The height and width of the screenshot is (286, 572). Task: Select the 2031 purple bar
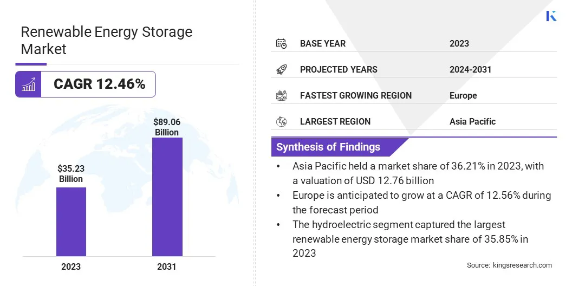(x=167, y=197)
